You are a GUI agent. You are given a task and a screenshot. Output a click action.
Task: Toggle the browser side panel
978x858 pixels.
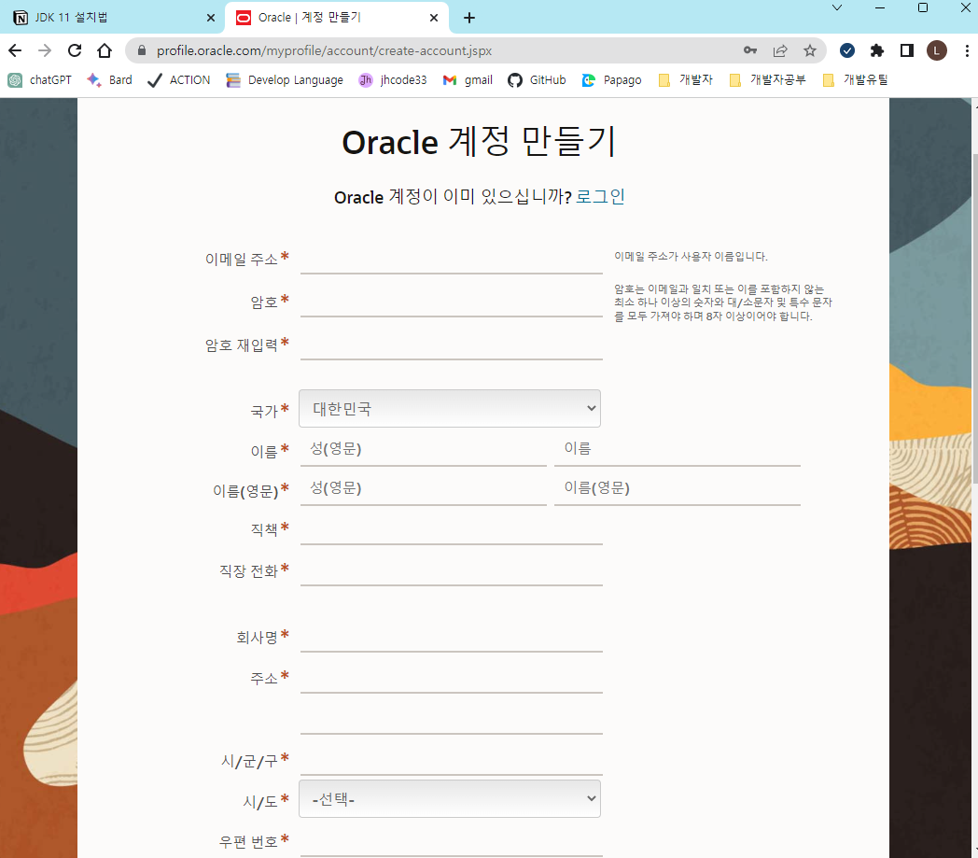pyautogui.click(x=907, y=50)
